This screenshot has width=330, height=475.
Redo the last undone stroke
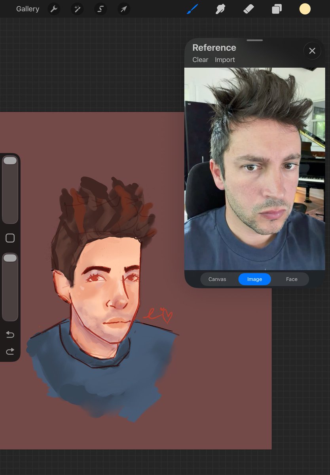[x=10, y=351]
